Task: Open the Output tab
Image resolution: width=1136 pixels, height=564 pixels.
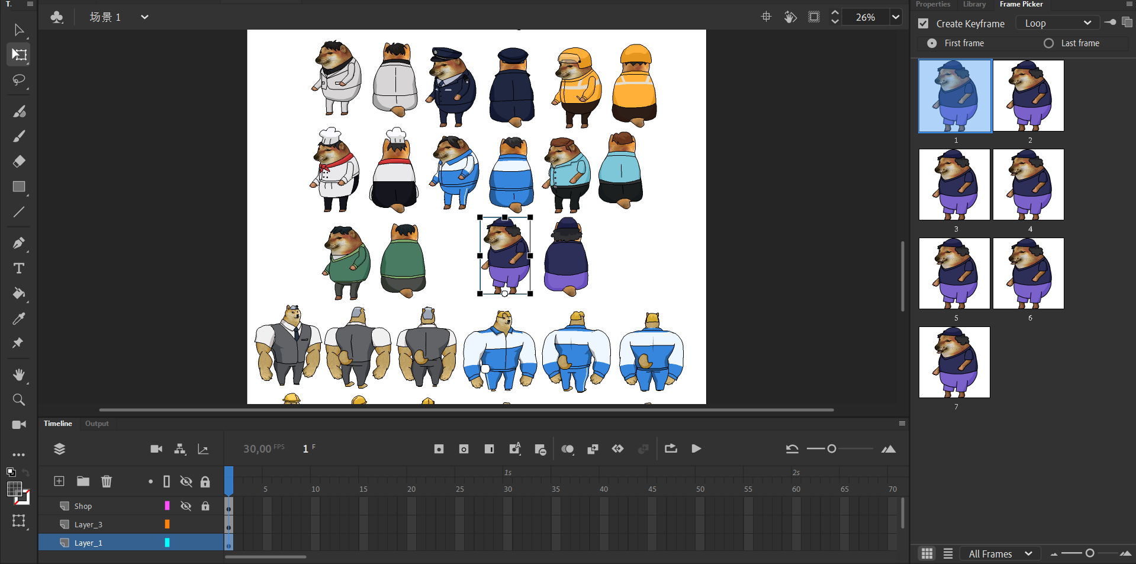Action: [97, 424]
